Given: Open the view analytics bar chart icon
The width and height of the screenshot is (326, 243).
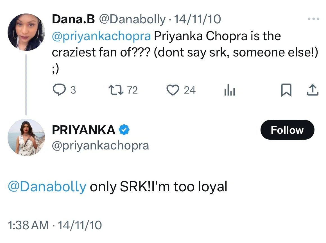Looking at the screenshot, I should (229, 91).
